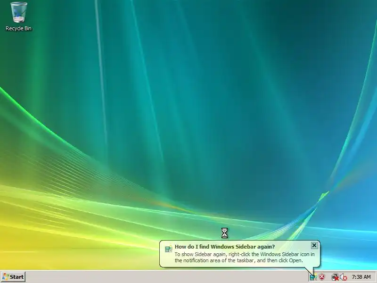Click the muted volume speaker icon
Viewport: 377px width, 283px height.
(344, 277)
